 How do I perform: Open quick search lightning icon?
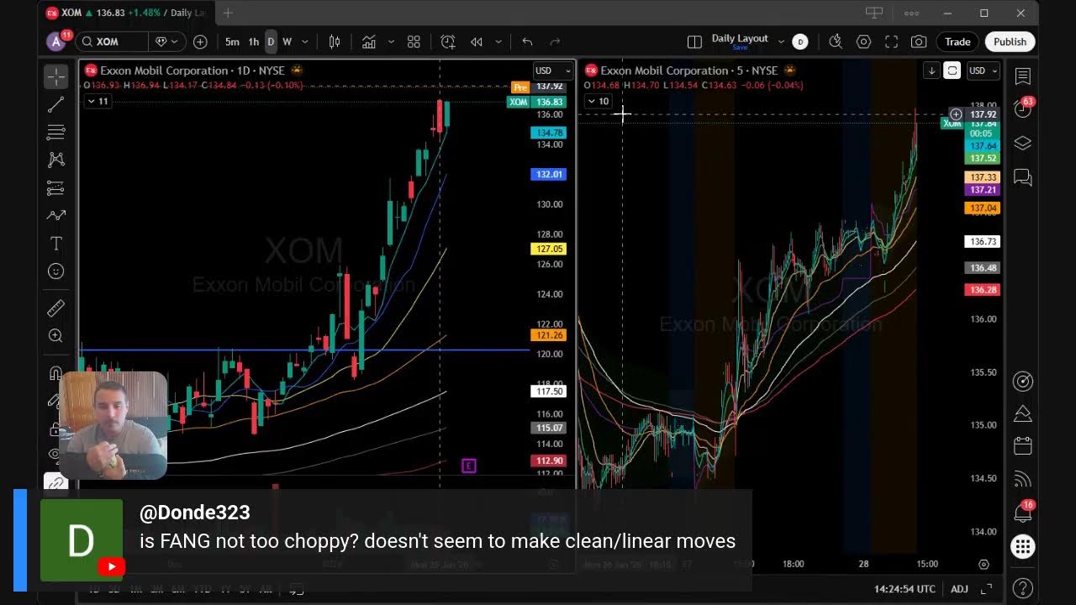pos(836,41)
